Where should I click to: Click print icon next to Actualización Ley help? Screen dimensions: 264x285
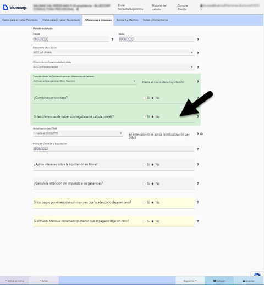click(x=201, y=134)
